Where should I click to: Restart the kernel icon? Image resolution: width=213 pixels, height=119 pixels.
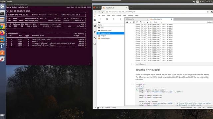point(151,22)
